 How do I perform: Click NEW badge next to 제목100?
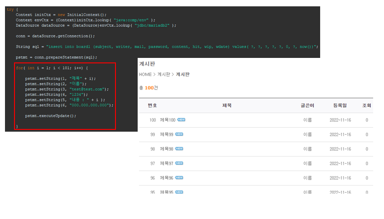[x=181, y=119]
